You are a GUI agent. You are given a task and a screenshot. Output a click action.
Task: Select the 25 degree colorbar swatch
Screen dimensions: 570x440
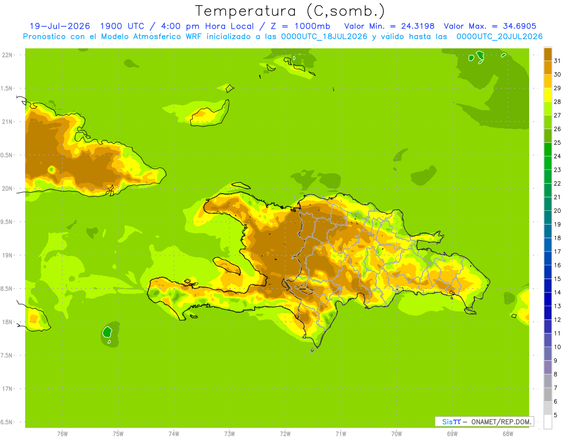click(x=548, y=136)
